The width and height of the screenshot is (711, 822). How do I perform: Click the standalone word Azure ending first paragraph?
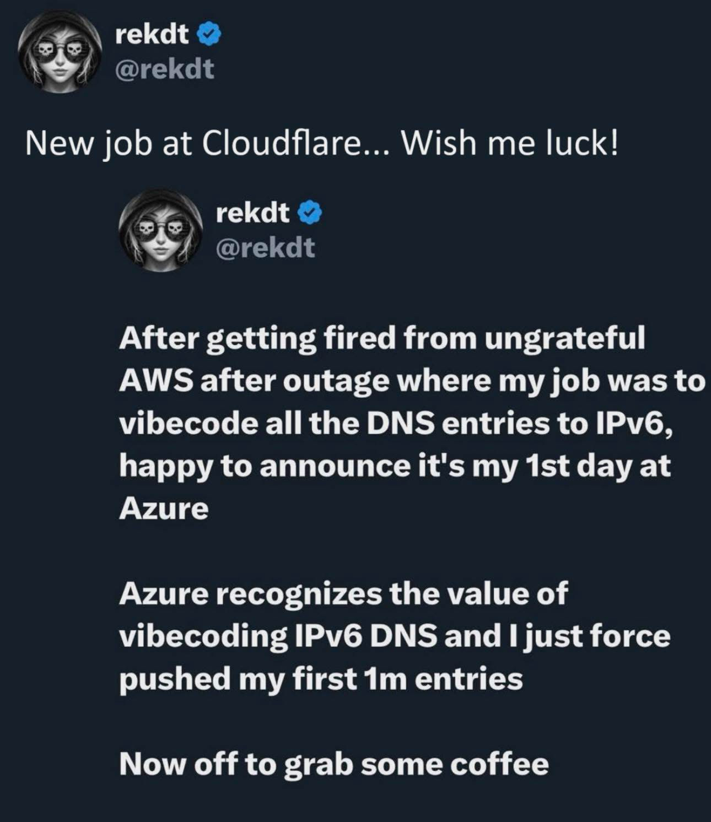point(164,509)
